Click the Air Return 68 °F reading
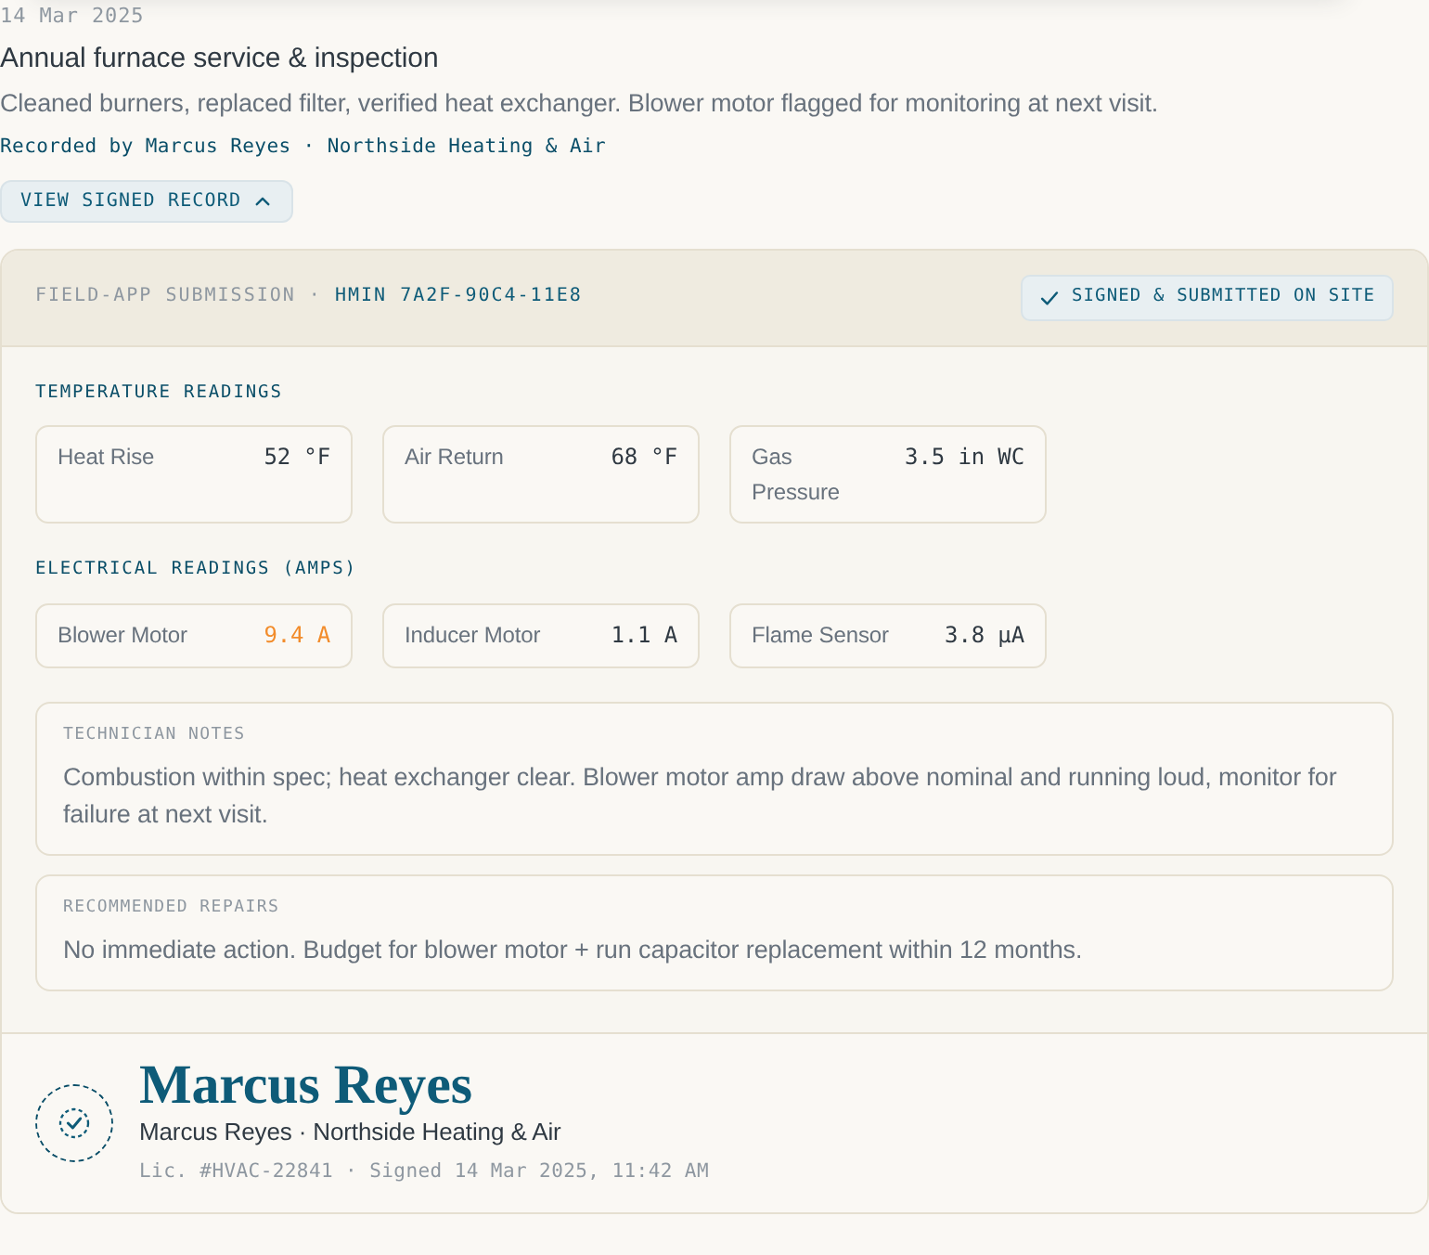This screenshot has width=1429, height=1255. pyautogui.click(x=541, y=474)
